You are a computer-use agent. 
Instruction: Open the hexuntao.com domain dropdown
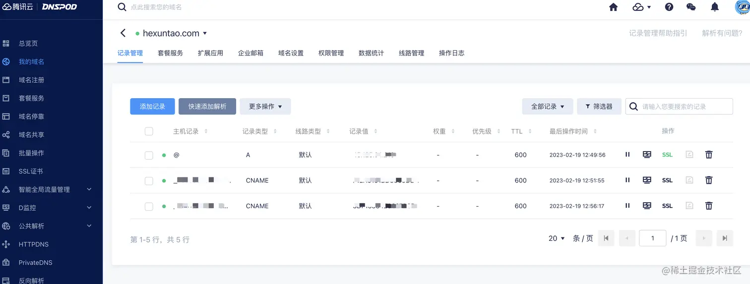(205, 33)
